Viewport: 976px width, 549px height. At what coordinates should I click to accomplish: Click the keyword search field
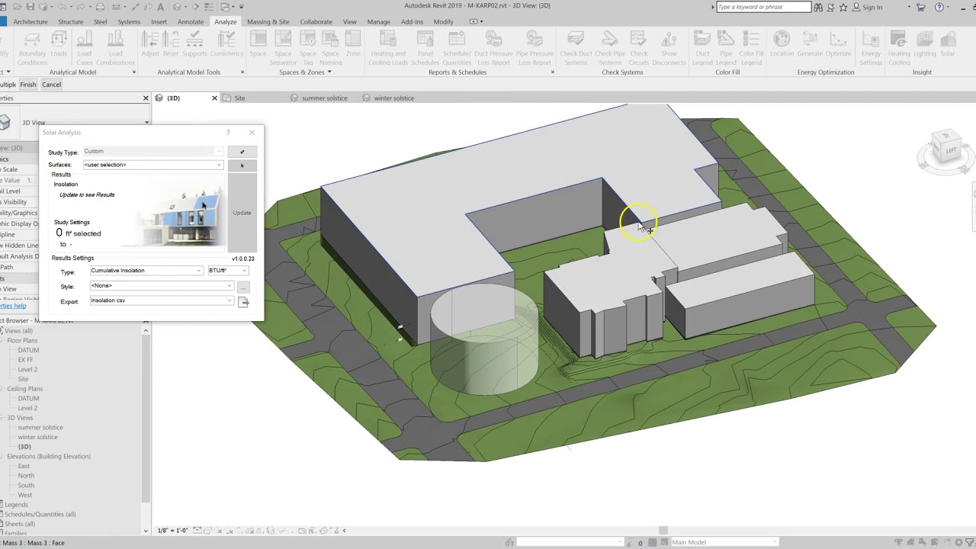pos(763,7)
